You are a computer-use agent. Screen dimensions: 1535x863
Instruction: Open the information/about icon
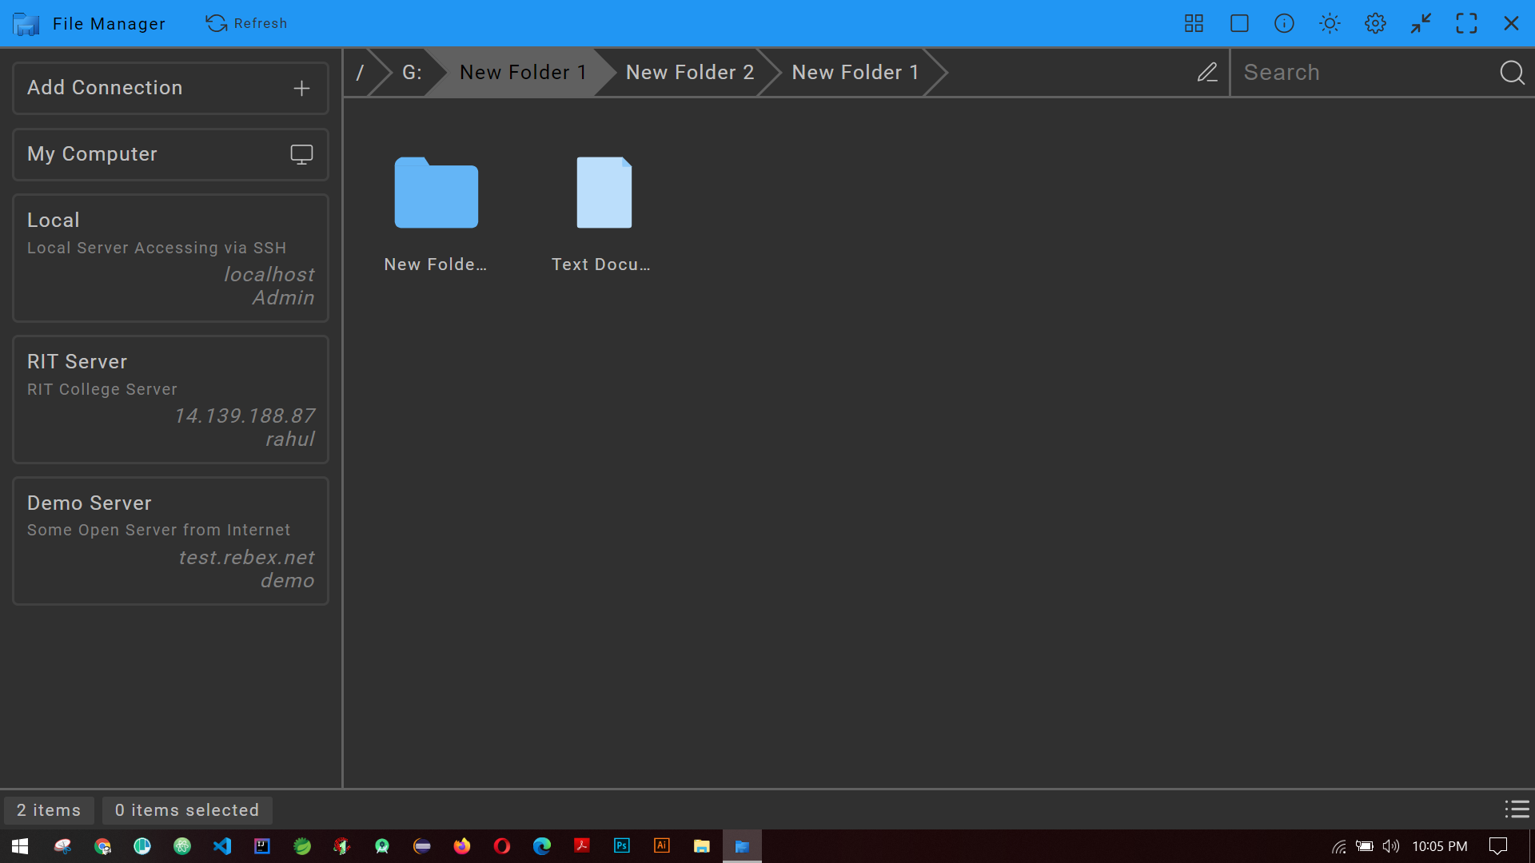pos(1285,23)
